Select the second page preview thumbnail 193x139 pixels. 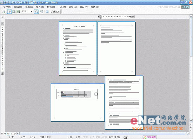coord(117,48)
